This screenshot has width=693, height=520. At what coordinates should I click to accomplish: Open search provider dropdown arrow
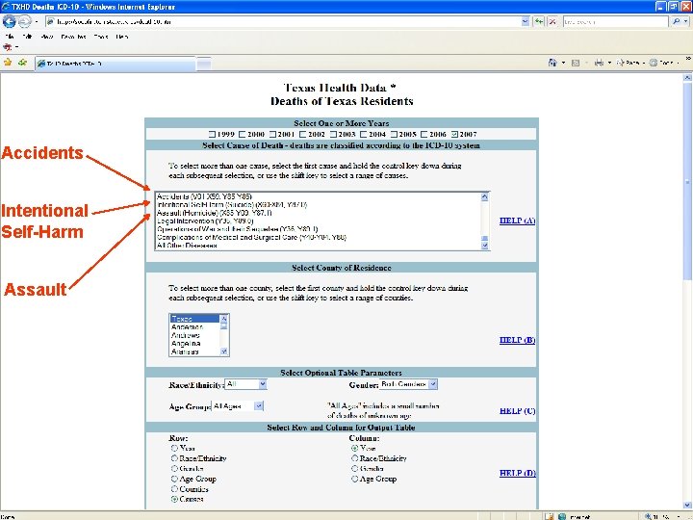coord(686,21)
